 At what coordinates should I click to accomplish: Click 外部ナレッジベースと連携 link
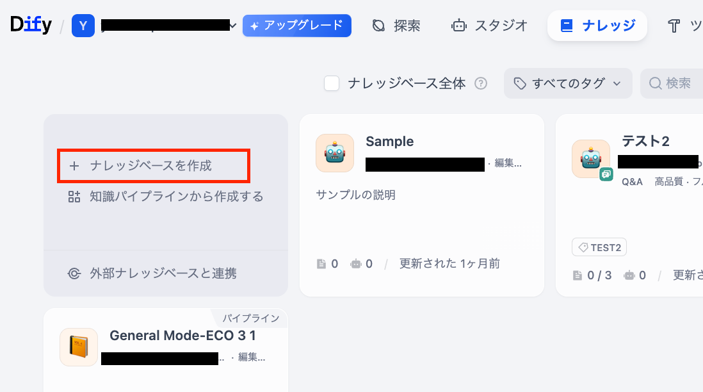point(163,274)
